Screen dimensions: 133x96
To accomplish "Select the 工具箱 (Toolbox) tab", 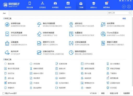I will pos(81,5).
